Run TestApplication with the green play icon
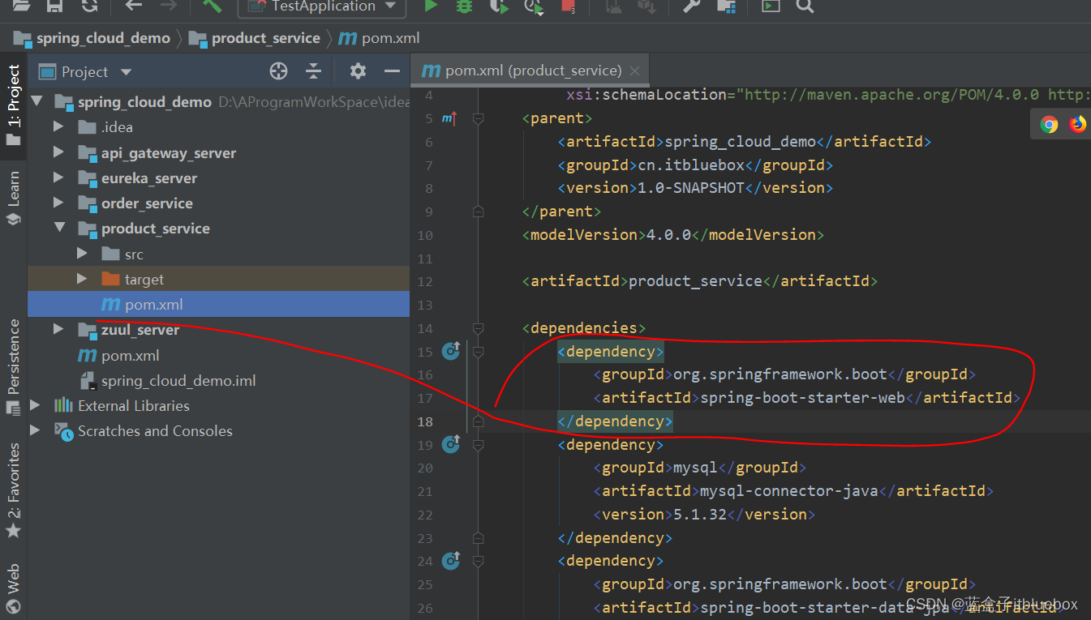 point(431,6)
